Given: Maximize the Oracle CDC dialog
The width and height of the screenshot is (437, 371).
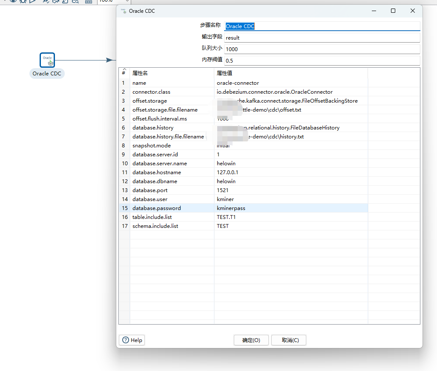Looking at the screenshot, I should [x=393, y=11].
